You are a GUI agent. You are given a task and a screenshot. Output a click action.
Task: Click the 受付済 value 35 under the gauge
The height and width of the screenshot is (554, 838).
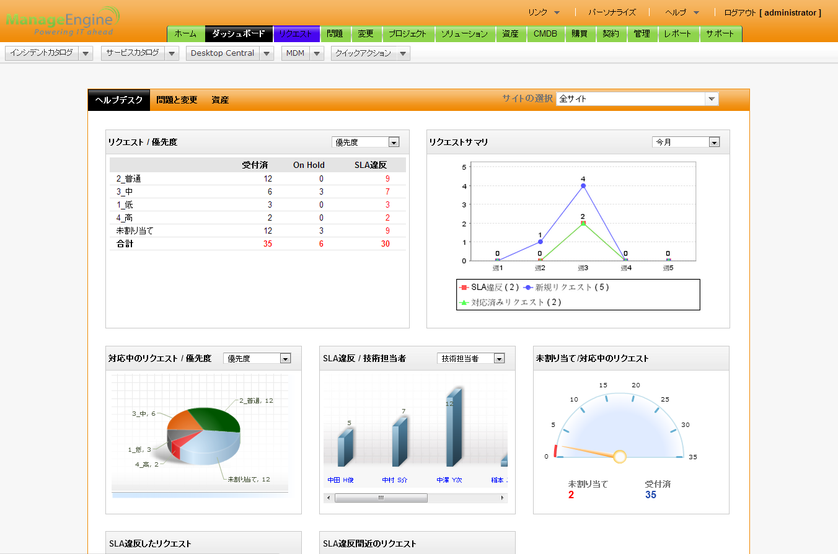(651, 495)
